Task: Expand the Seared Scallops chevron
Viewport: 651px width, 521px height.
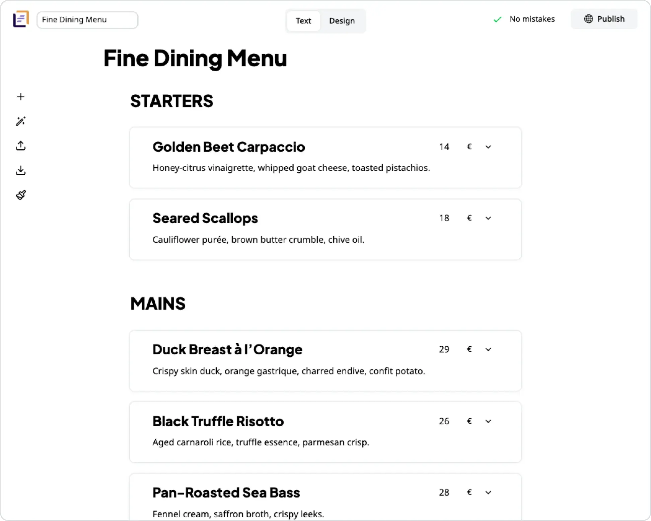Action: click(488, 218)
